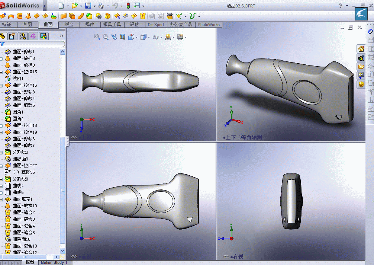Image resolution: width=374 pixels, height=265 pixels.
Task: Open the Save dropdown arrow
Action: pyautogui.click(x=94, y=6)
